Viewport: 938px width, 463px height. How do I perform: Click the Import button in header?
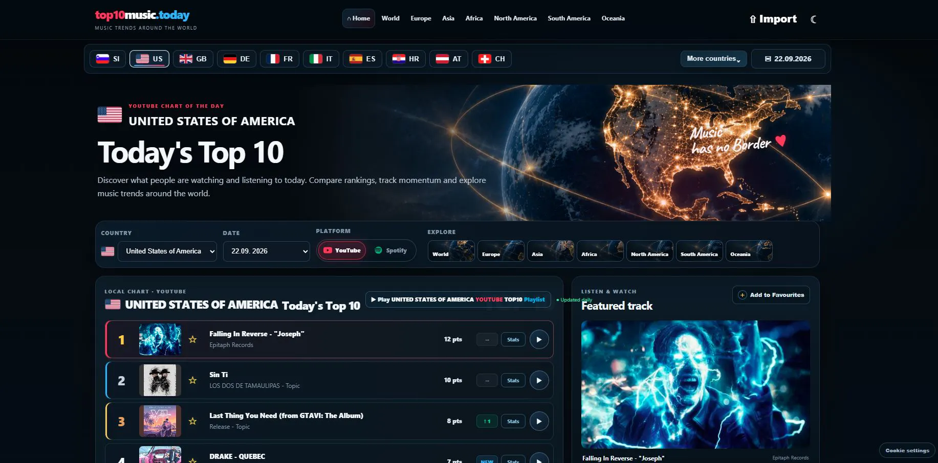773,19
